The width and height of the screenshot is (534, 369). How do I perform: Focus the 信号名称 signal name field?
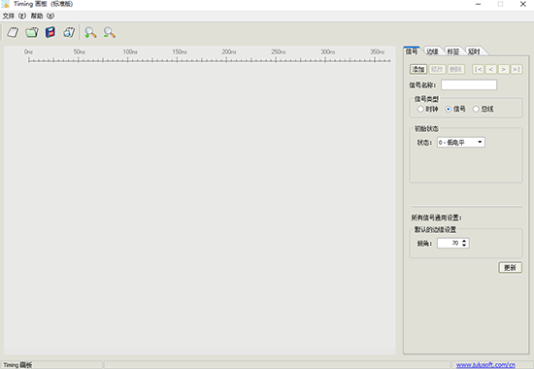[x=469, y=85]
